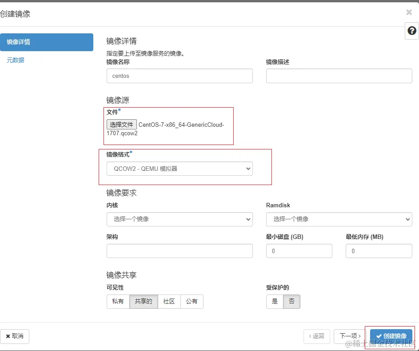
Task: Click the 镜像要求 section heading
Action: point(122,193)
